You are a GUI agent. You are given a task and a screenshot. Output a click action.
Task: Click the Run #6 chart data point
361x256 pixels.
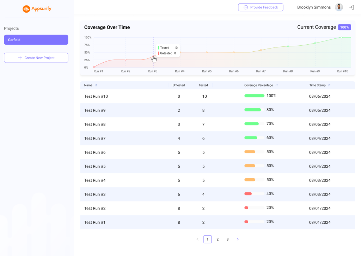[x=234, y=52]
